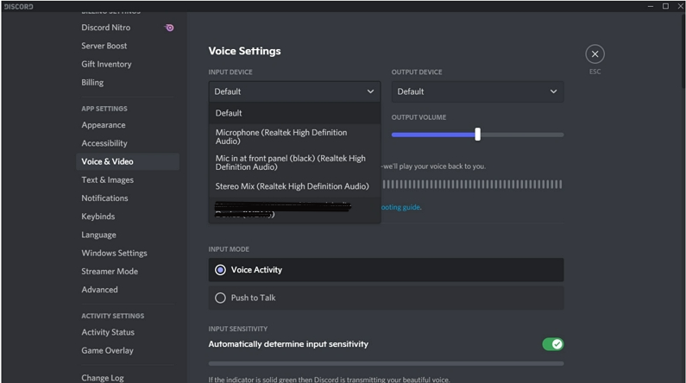Open Keybinds settings
Screen dimensions: 686x383
click(x=98, y=217)
